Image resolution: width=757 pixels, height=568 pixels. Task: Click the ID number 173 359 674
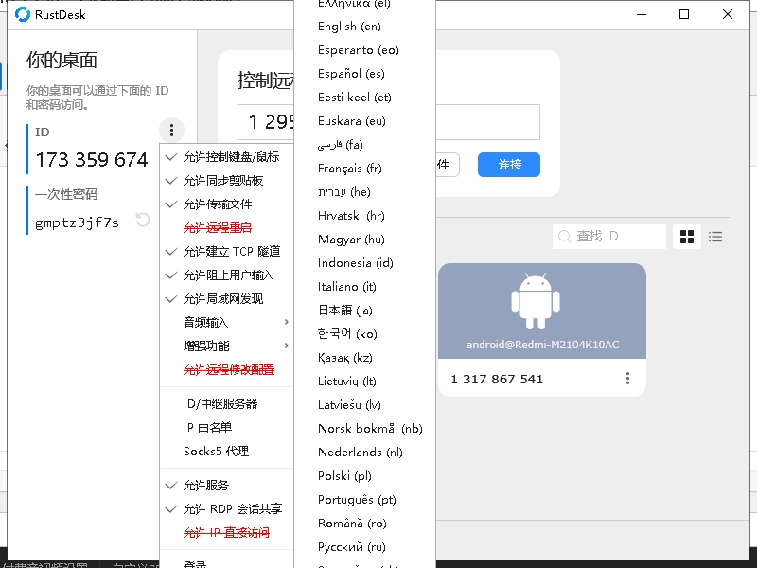click(x=92, y=160)
